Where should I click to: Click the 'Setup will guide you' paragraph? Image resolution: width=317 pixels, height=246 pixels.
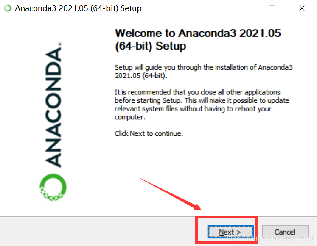click(204, 72)
